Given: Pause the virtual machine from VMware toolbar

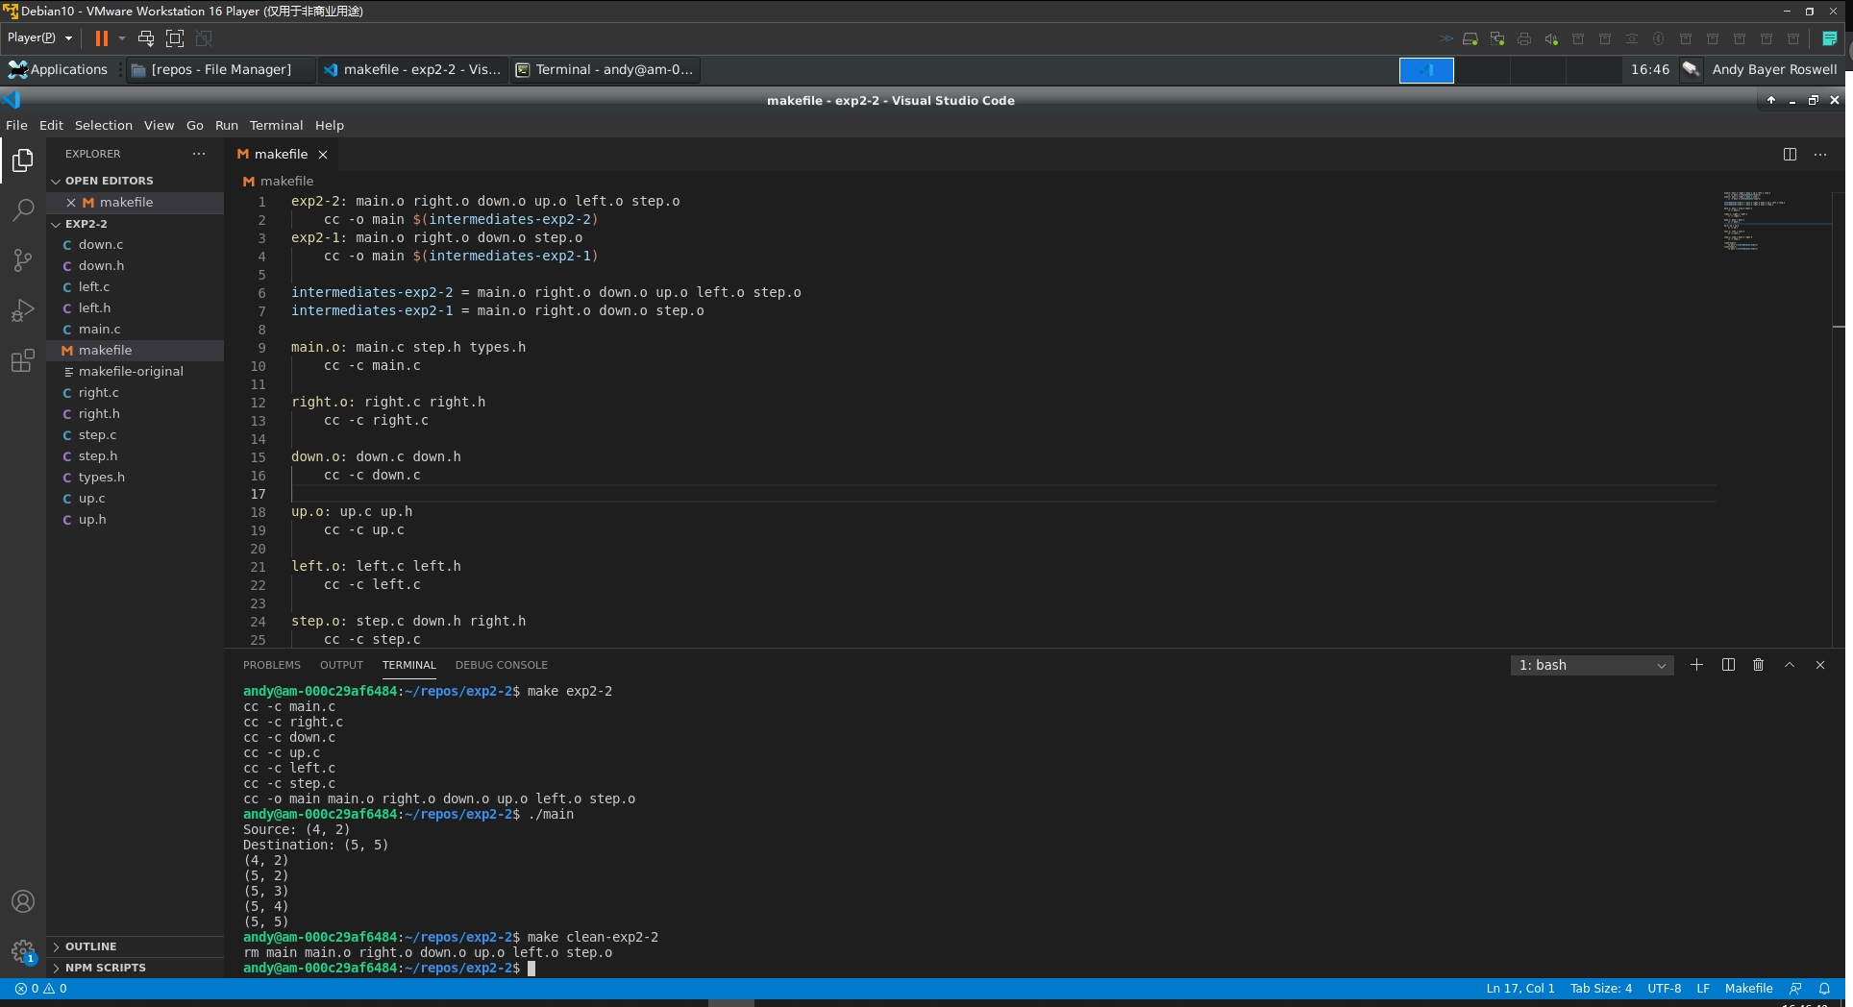Looking at the screenshot, I should [x=101, y=38].
